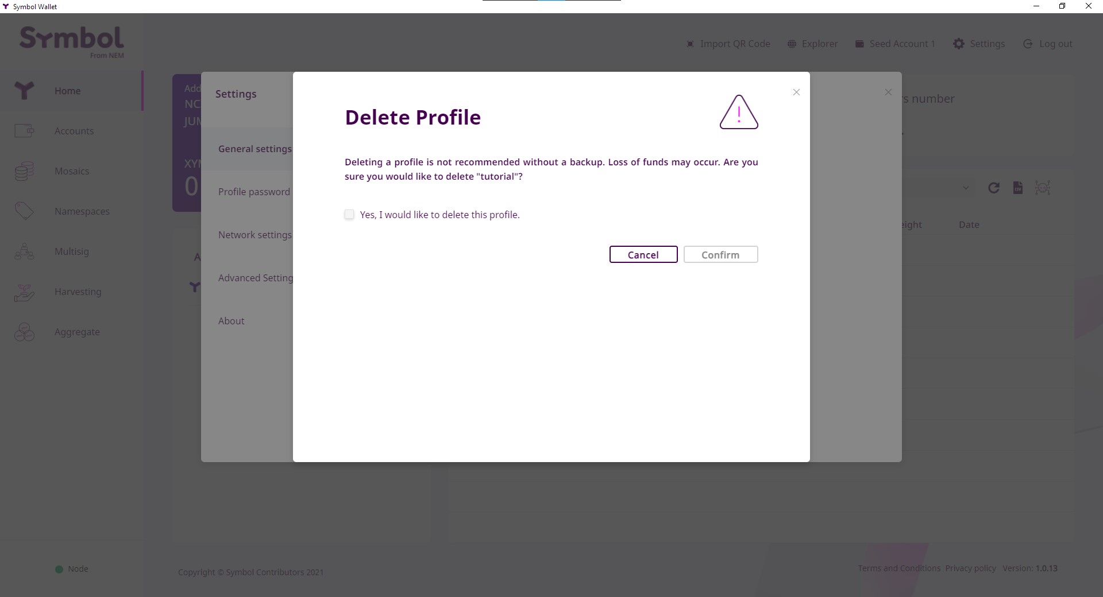Switch to Profile password tab
Screen dimensions: 1103x597
tap(254, 192)
